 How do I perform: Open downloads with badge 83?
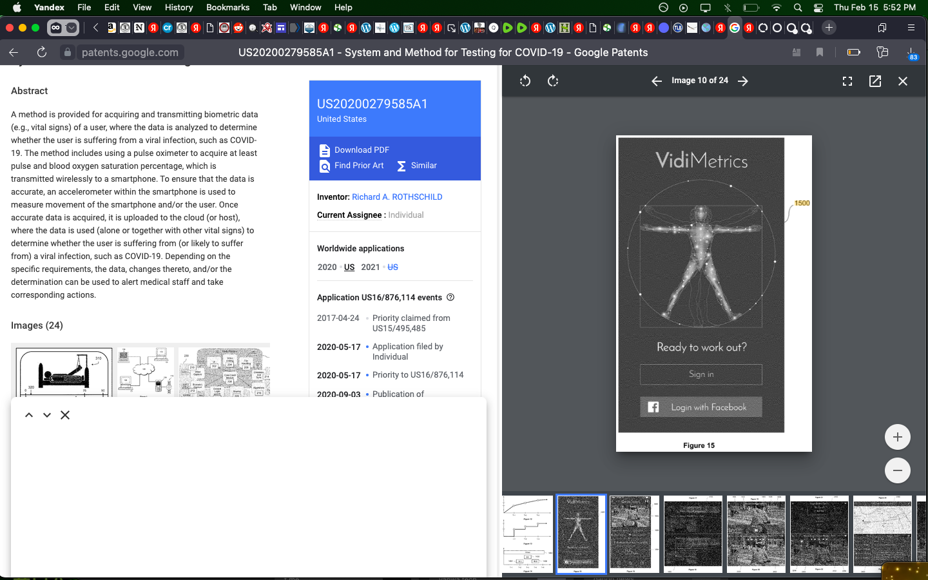coord(912,53)
